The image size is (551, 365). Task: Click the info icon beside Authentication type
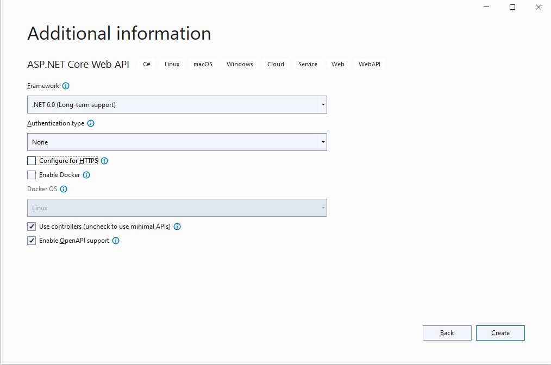coord(91,123)
